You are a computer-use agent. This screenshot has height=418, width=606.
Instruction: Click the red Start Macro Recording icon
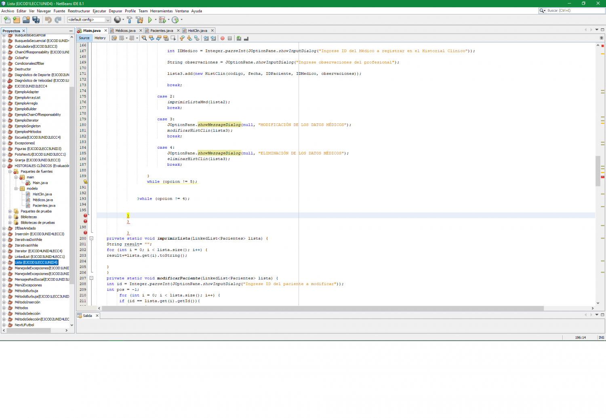pos(223,38)
